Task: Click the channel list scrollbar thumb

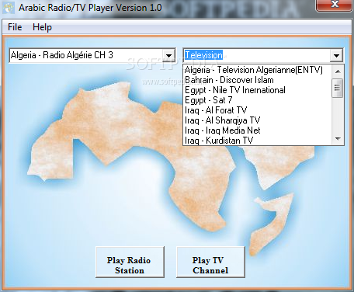Action: pyautogui.click(x=338, y=88)
